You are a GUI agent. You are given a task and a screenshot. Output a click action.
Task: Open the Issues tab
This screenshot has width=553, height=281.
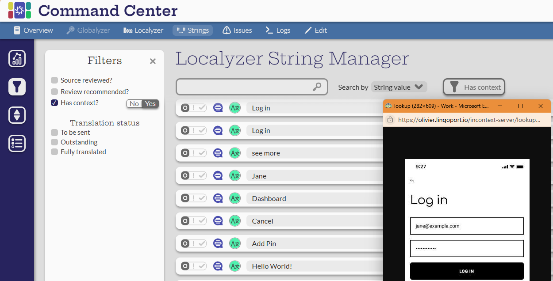pyautogui.click(x=237, y=30)
